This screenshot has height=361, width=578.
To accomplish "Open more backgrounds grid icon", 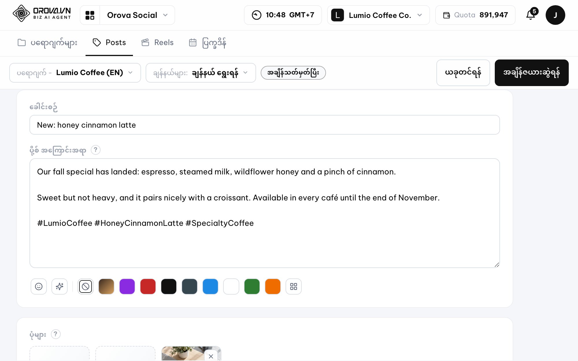I will pyautogui.click(x=294, y=286).
